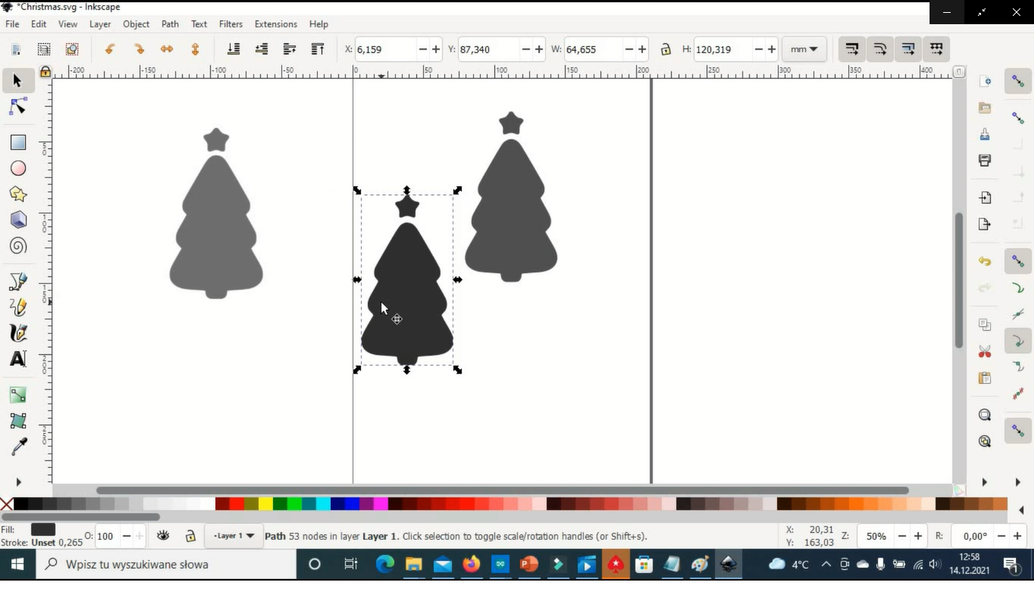This screenshot has width=1034, height=604.
Task: Increase the zoom percentage
Action: (918, 536)
